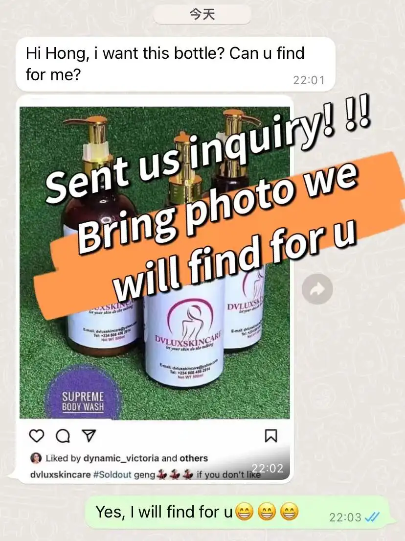Tap the 22:02 timestamp on the image
Image resolution: width=405 pixels, height=541 pixels.
(x=268, y=468)
